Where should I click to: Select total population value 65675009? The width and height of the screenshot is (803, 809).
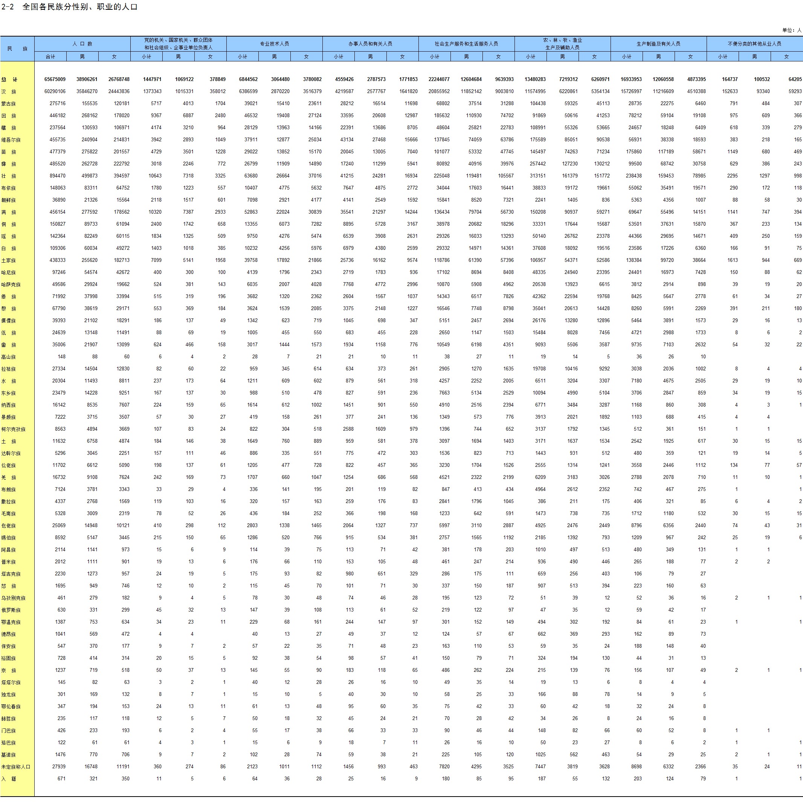[x=55, y=79]
